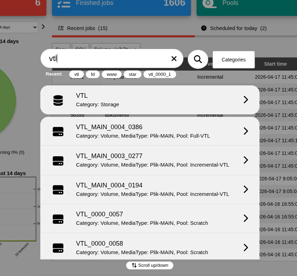The height and width of the screenshot is (276, 297).
Task: Open VTL_MAIN_0004_0386 via its chevron
Action: point(246,131)
